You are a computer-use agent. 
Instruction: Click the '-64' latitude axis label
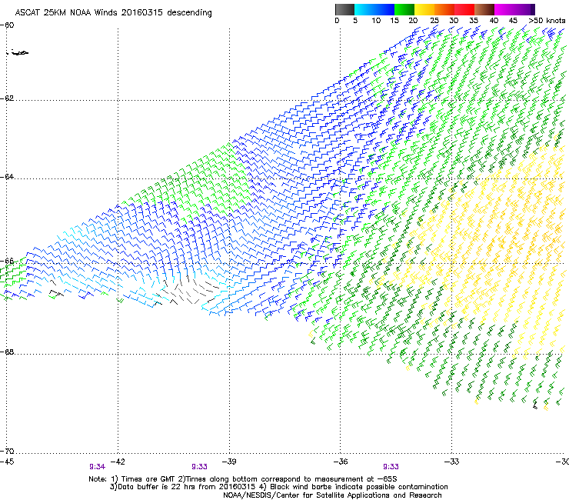tap(7, 177)
